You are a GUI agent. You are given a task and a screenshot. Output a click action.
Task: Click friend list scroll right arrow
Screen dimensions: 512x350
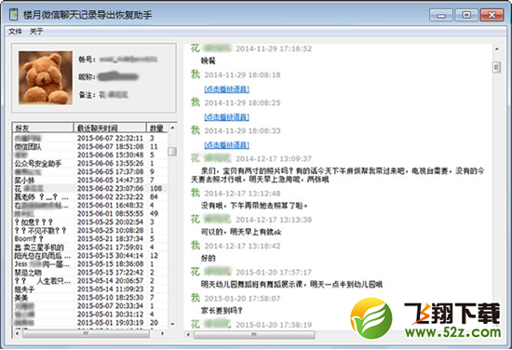pos(162,333)
